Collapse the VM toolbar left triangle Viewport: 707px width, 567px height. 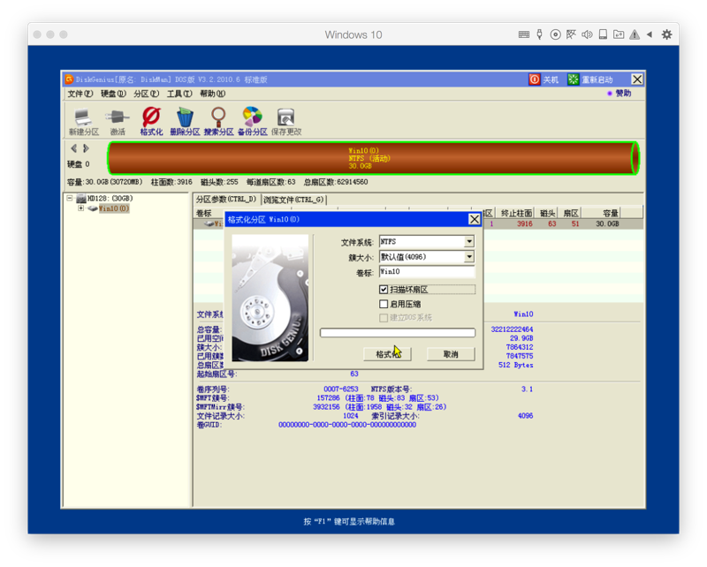[x=650, y=34]
